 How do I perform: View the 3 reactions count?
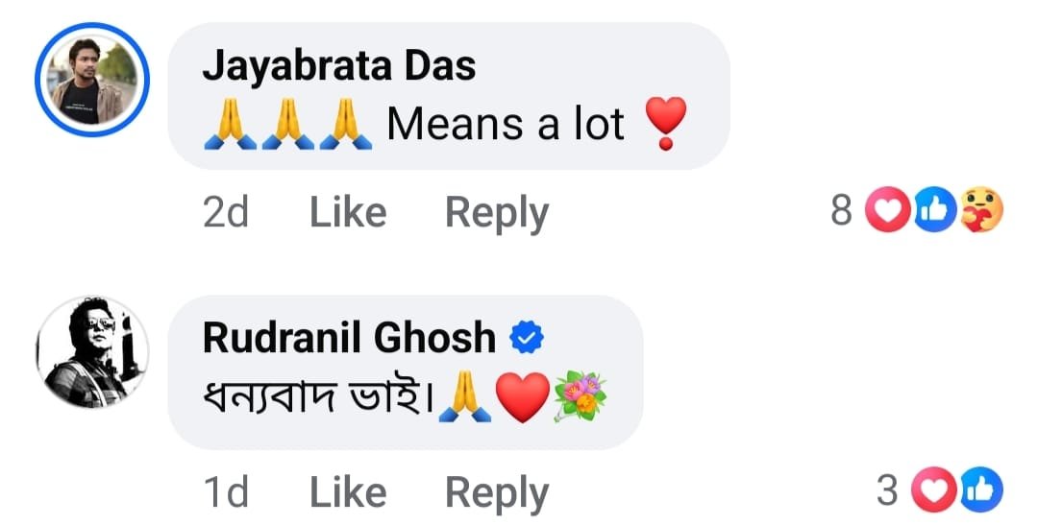coord(886,491)
